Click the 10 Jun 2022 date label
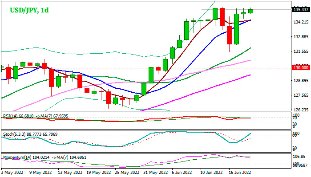The height and width of the screenshot is (177, 311). pos(212,173)
